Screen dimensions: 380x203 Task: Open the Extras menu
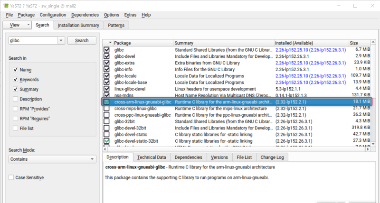pyautogui.click(x=130, y=15)
